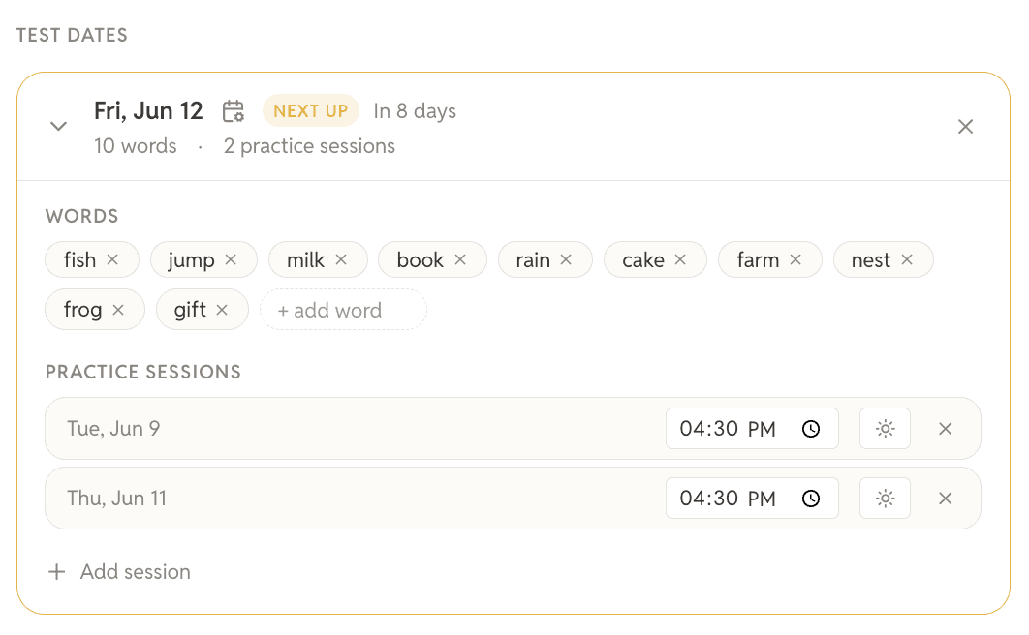
Task: Remove the word fish
Action: click(112, 259)
